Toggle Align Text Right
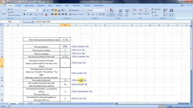Image resolution: width=193 pixels, height=108 pixels. [x=59, y=14]
